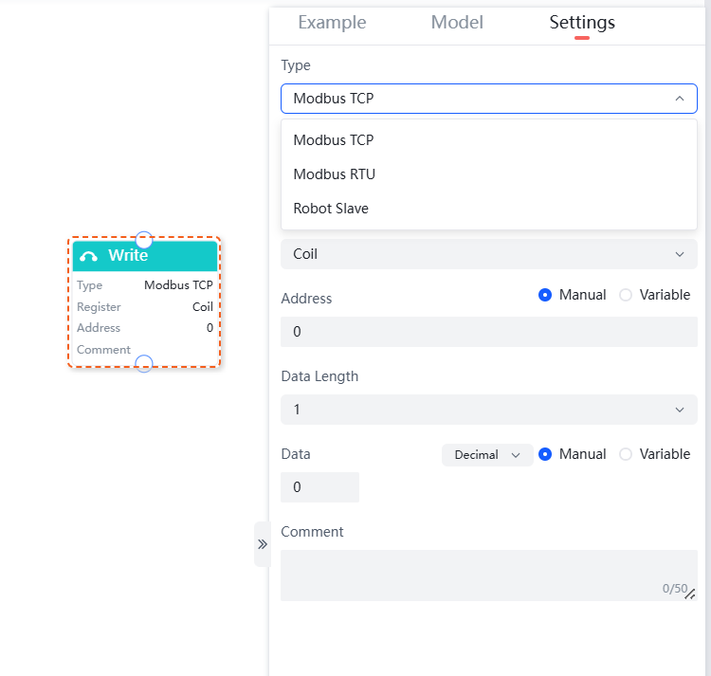
Task: Select Variable radio for Address
Action: pyautogui.click(x=626, y=295)
